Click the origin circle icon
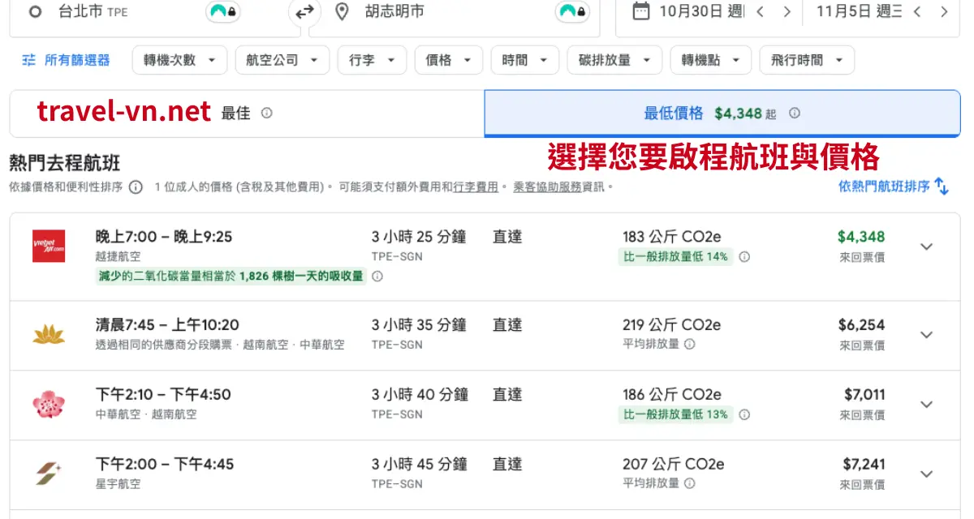This screenshot has width=974, height=519. click(35, 12)
